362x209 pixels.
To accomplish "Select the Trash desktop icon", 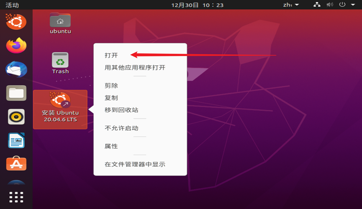I will coord(60,63).
